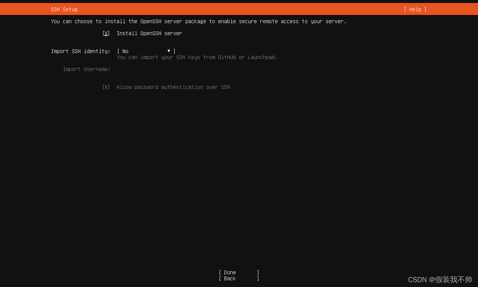
Task: Click 'Allow password authentication over SSH' text
Action: click(173, 87)
